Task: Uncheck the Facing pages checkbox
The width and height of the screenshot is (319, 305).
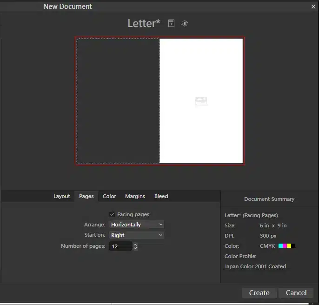Action: click(112, 214)
